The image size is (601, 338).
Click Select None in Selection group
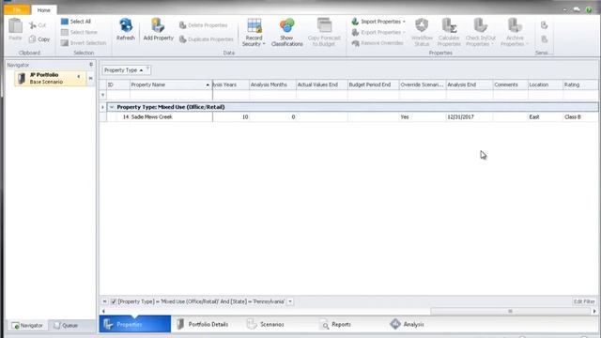79,32
